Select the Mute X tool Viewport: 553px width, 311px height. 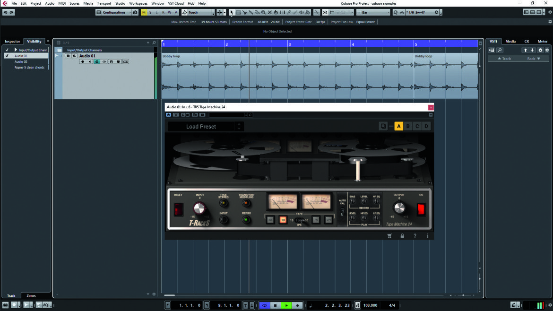[x=270, y=12]
